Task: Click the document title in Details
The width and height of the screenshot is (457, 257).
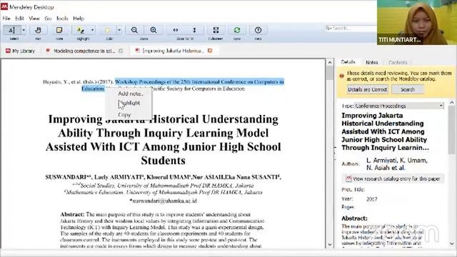Action: (386, 131)
